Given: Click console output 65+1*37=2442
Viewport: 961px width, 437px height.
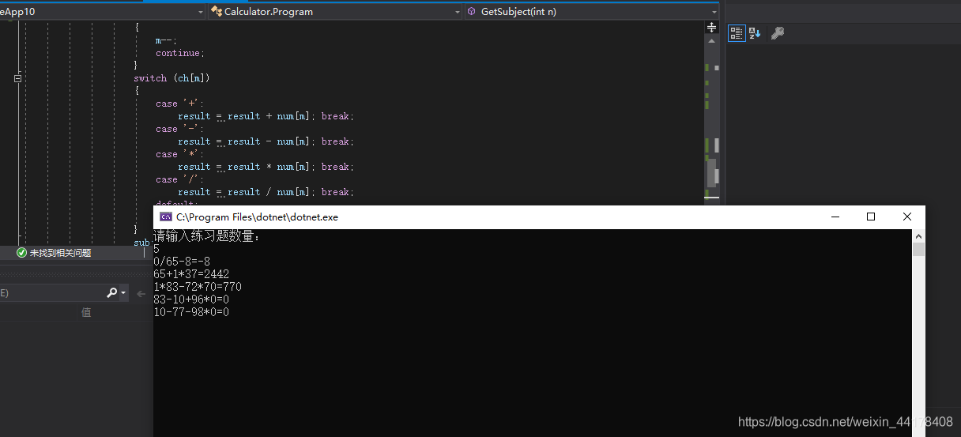Looking at the screenshot, I should pyautogui.click(x=191, y=274).
